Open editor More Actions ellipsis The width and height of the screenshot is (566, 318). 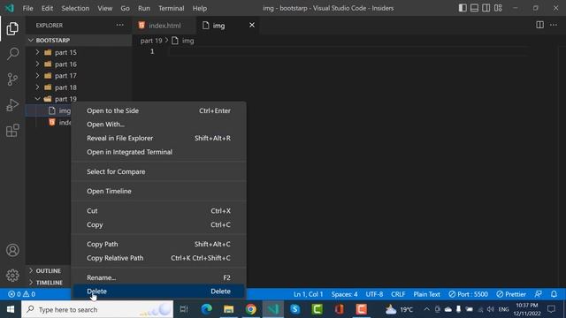pos(554,25)
